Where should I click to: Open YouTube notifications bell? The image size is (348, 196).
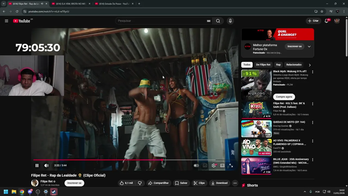(327, 21)
